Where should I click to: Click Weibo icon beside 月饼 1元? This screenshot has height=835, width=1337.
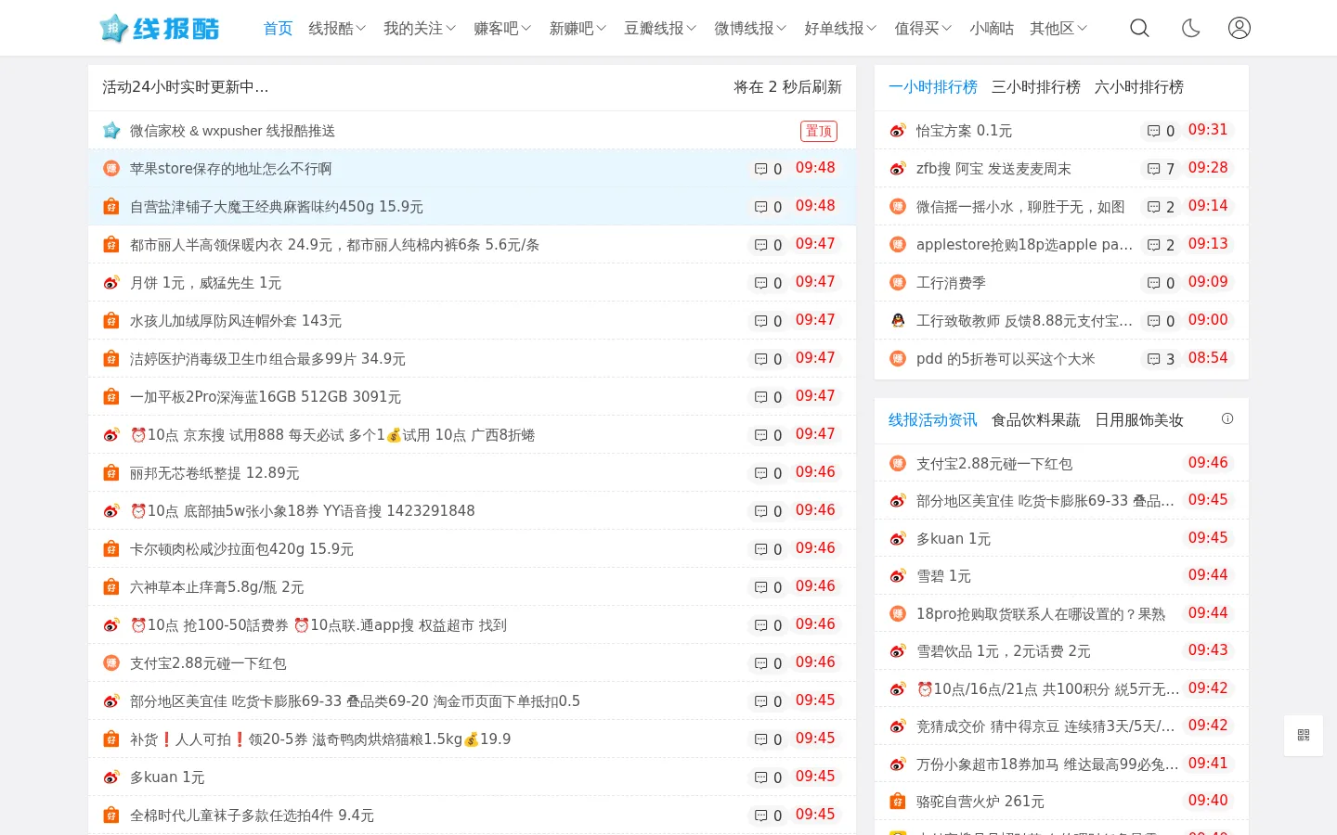click(x=111, y=283)
